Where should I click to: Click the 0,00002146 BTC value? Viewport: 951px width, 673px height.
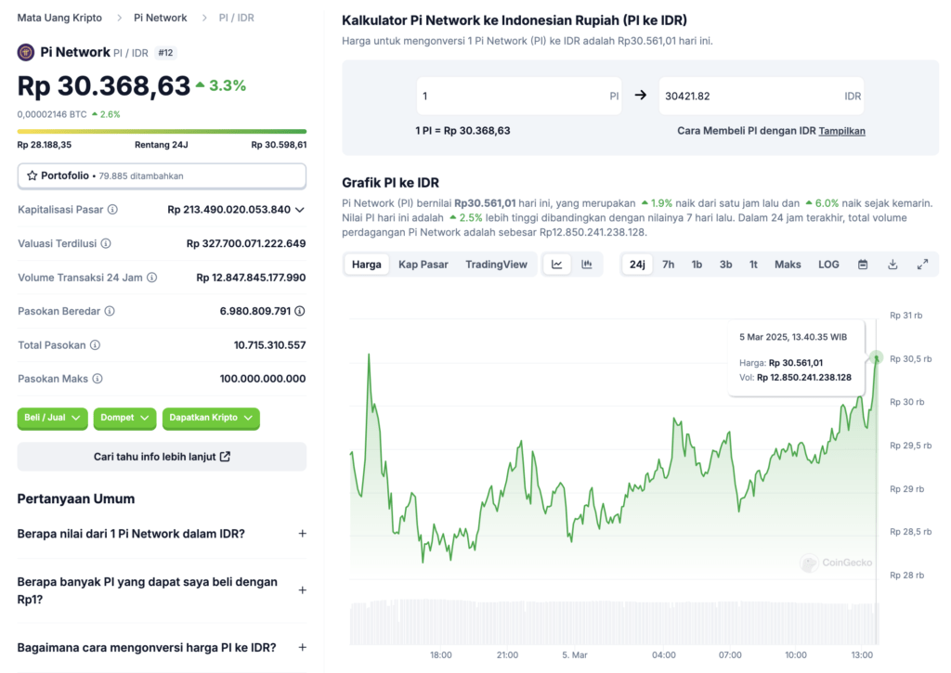(x=52, y=114)
